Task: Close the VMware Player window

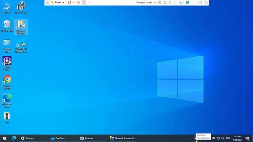Action: (206, 2)
